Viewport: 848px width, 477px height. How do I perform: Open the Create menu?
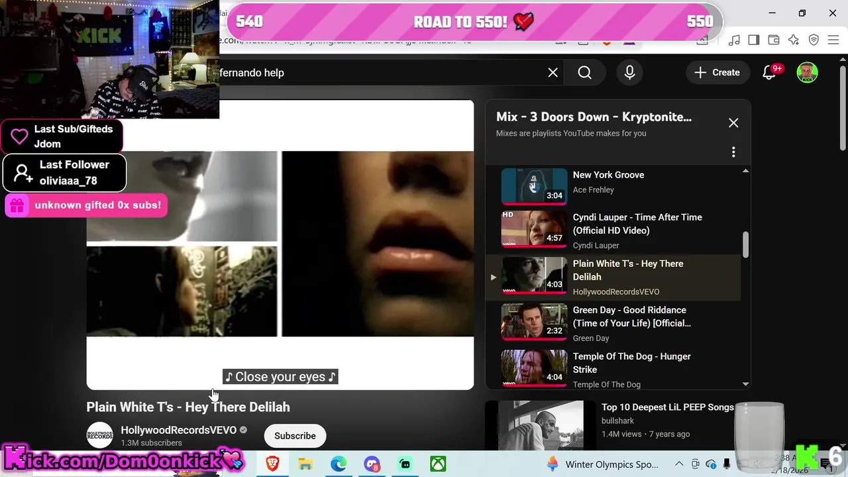click(x=717, y=73)
